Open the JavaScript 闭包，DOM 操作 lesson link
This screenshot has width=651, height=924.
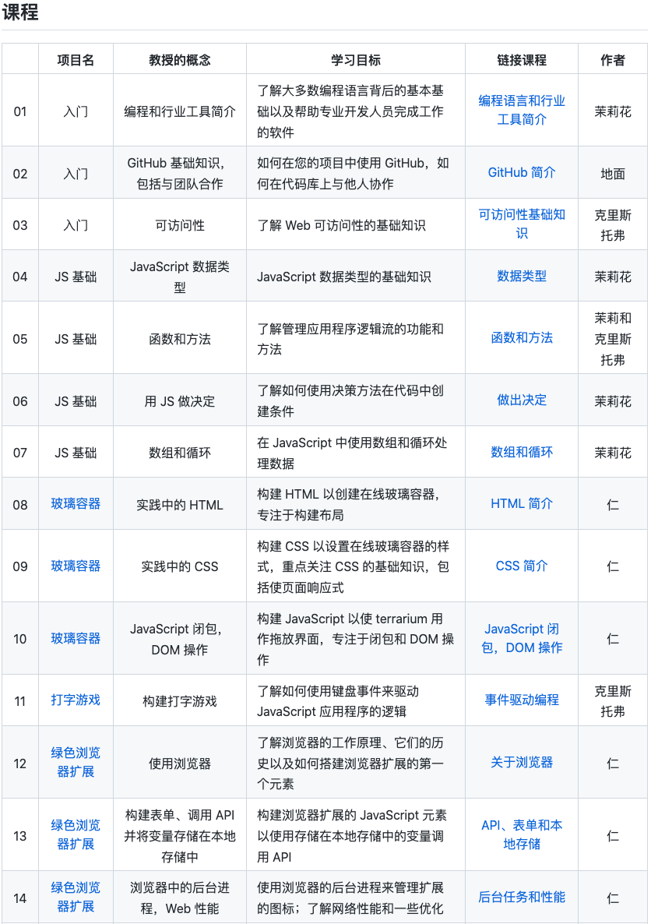point(522,638)
